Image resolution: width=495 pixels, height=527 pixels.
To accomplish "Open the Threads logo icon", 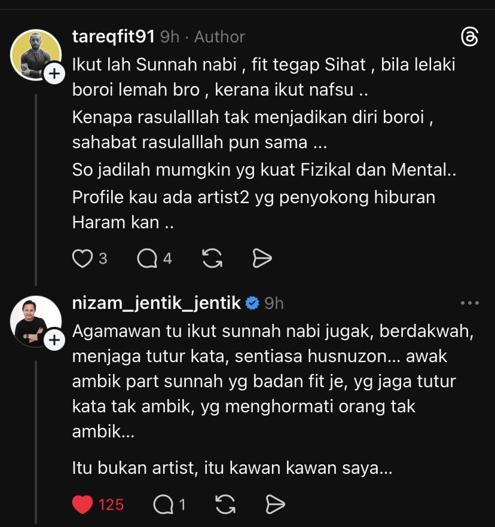I will point(470,37).
